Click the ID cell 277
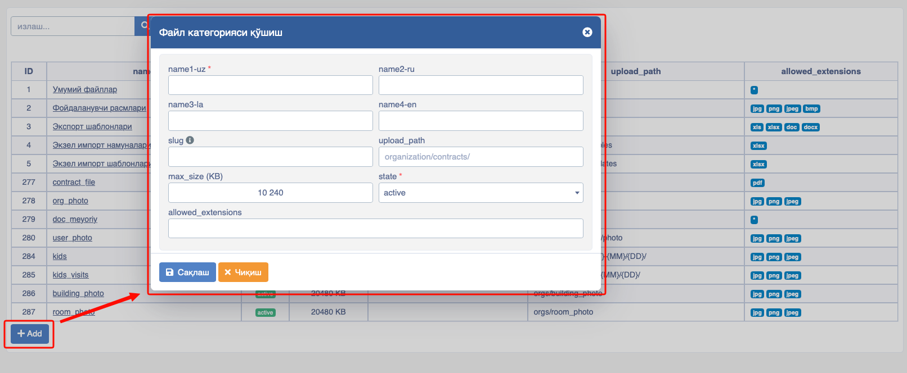Screen dimensions: 907x373 coord(29,182)
